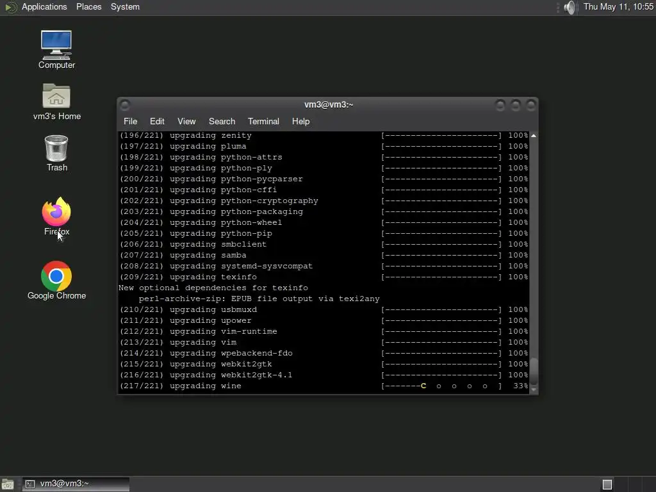Launch Google Chrome from the desktop

[56, 281]
